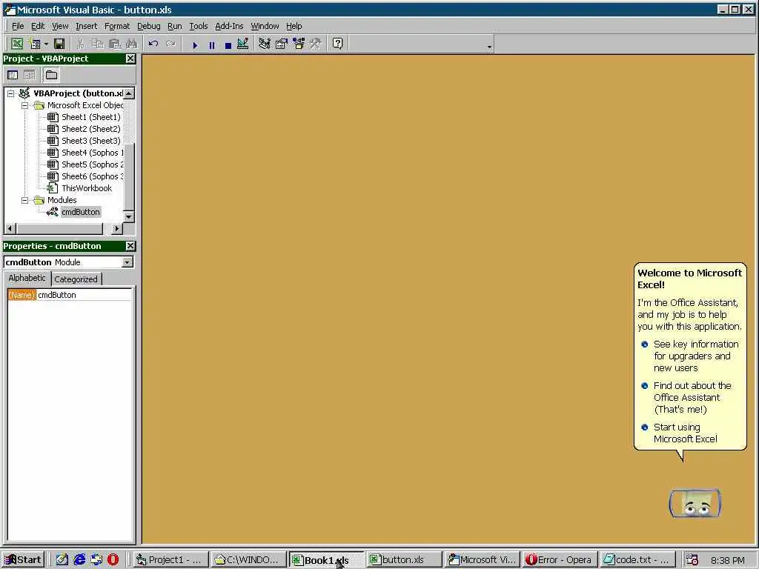
Task: Choose Find out about the Office Assistant
Action: pos(687,398)
